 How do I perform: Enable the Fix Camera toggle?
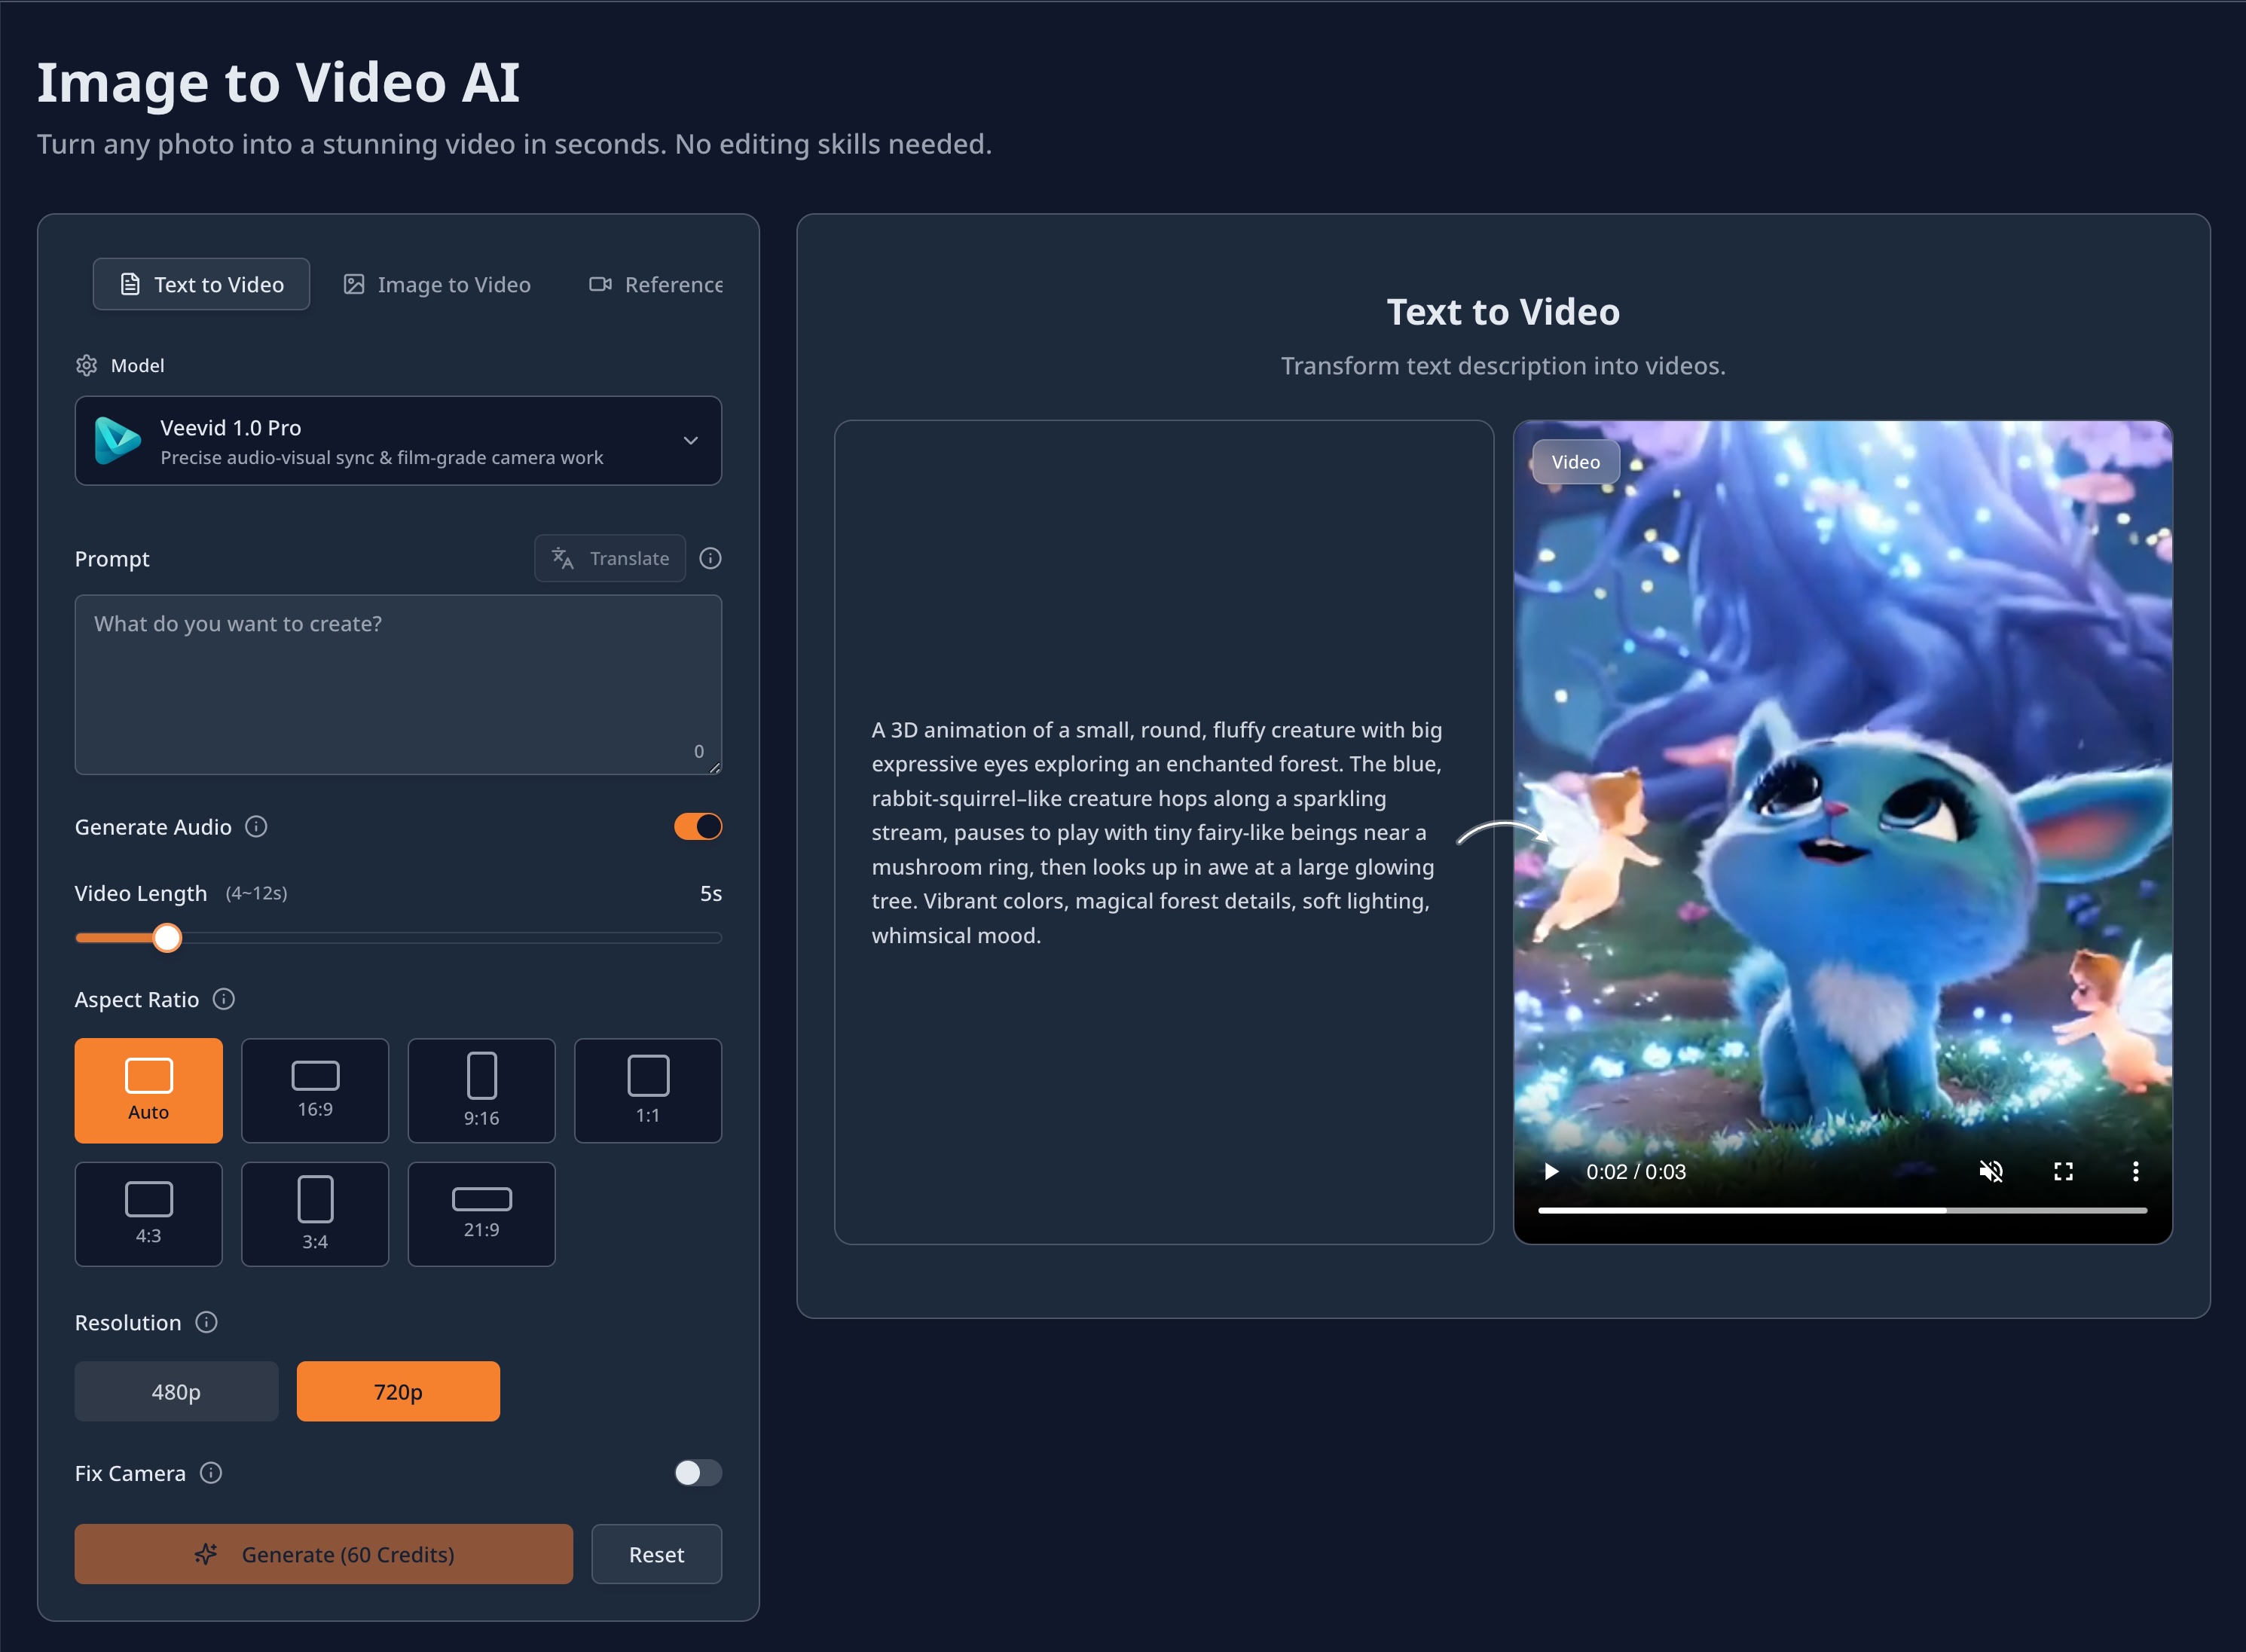(698, 1472)
